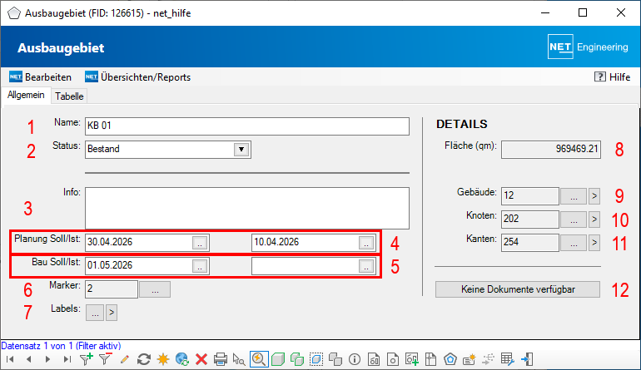Image resolution: width=641 pixels, height=370 pixels.
Task: Click the exit door icon
Action: [x=527, y=359]
